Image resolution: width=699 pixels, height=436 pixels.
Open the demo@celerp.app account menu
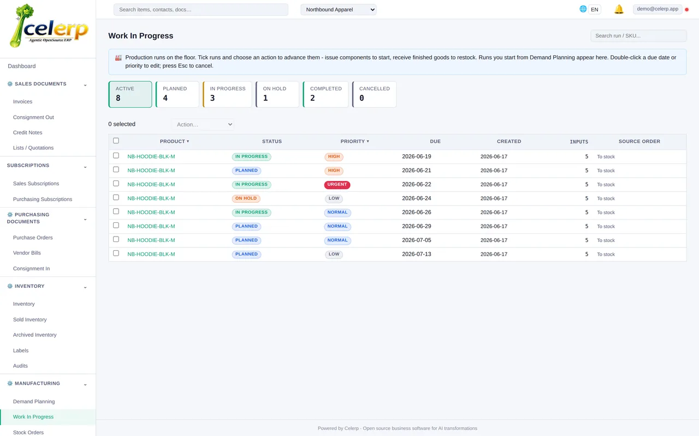657,9
